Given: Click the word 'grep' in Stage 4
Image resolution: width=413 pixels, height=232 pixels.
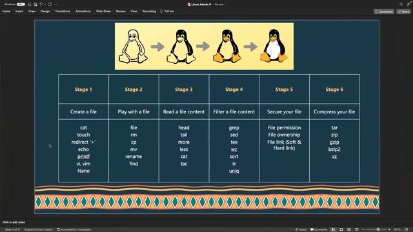Looking at the screenshot, I should (234, 128).
